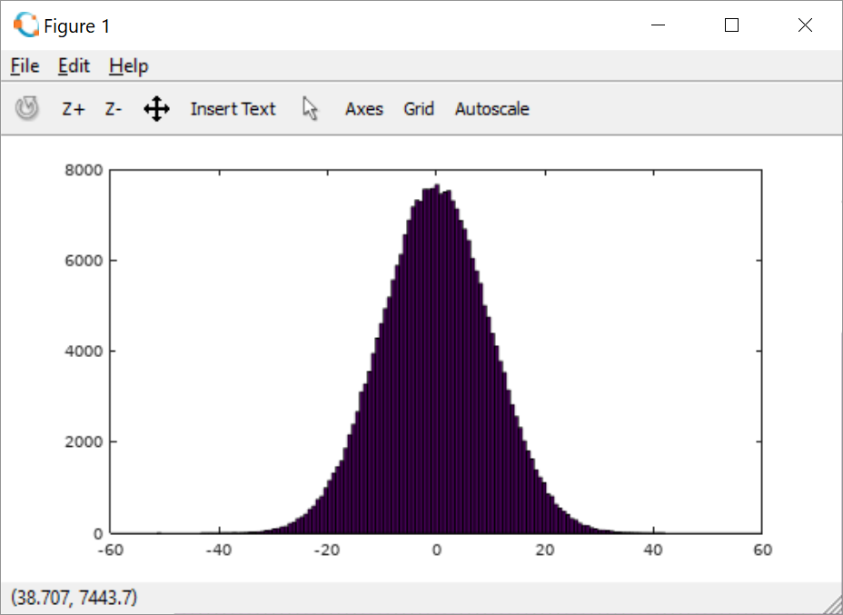
Task: Click Insert Text to add an annotation
Action: tap(233, 108)
